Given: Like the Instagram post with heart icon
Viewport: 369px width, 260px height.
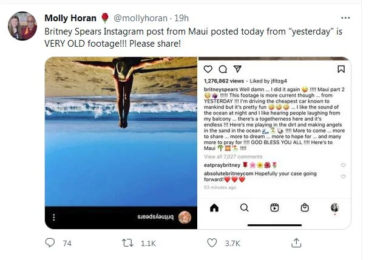Looking at the screenshot, I should tap(208, 69).
